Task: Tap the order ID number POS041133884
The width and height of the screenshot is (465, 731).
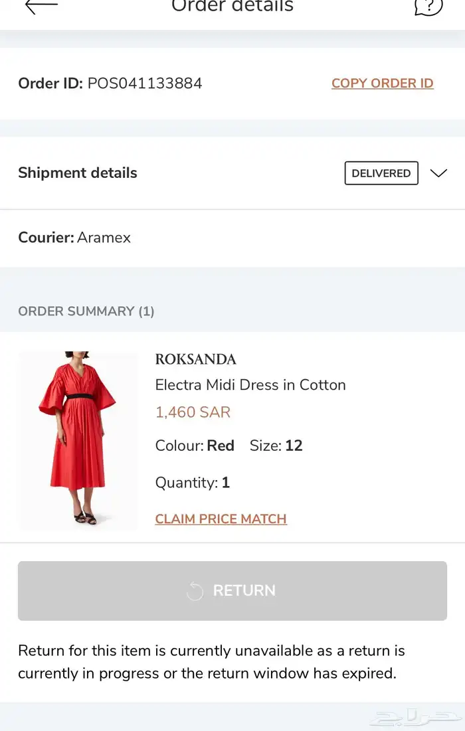Action: [x=145, y=83]
